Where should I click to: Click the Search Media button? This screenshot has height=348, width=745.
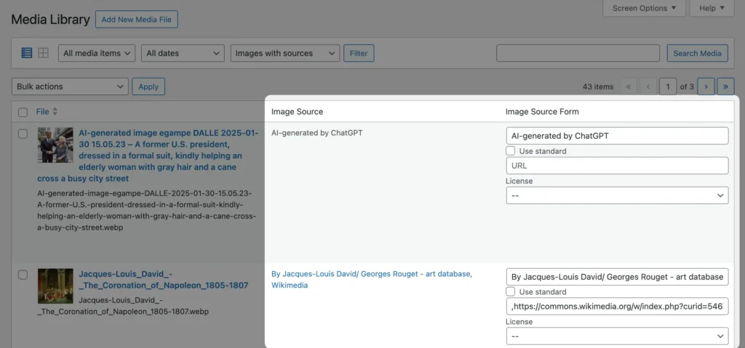click(698, 53)
